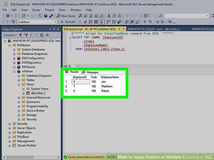Viewport: 214px width, 160px height.
Task: Pin the Object Explorer panel
Action: (x=54, y=29)
